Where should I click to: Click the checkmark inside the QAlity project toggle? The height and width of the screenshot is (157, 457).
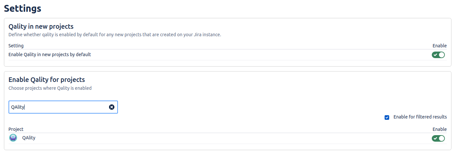coord(435,138)
